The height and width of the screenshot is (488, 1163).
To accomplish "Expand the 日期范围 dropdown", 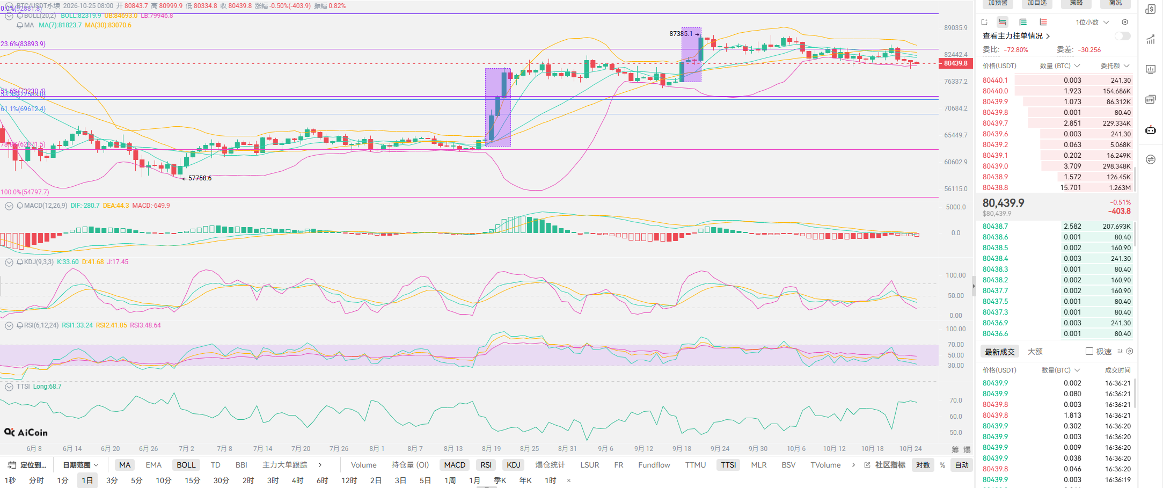I will (81, 465).
